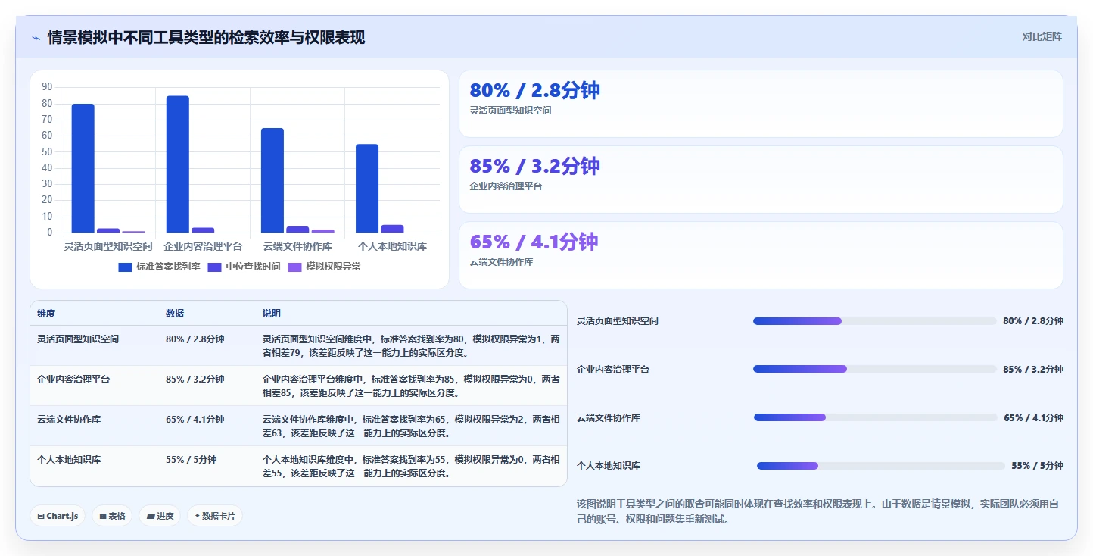Select the 表格 chip
Image resolution: width=1093 pixels, height=556 pixels.
(112, 516)
